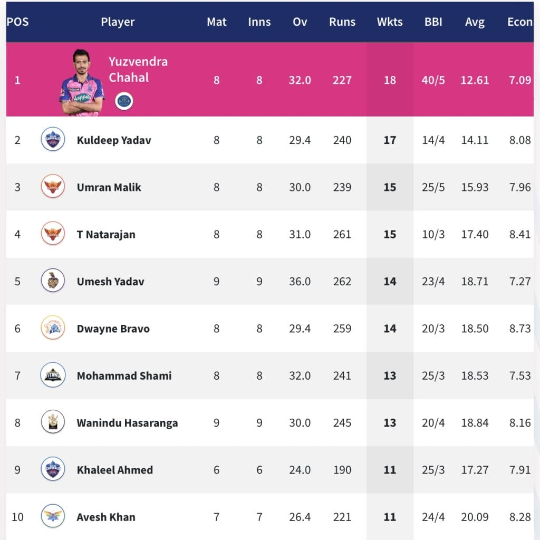Sort by the Econ column header
Image resolution: width=540 pixels, height=540 pixels.
tap(519, 22)
